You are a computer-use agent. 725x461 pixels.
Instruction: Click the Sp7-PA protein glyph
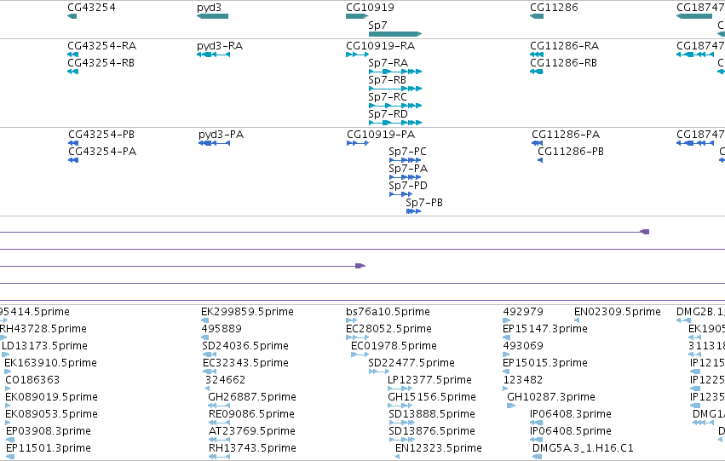(405, 177)
